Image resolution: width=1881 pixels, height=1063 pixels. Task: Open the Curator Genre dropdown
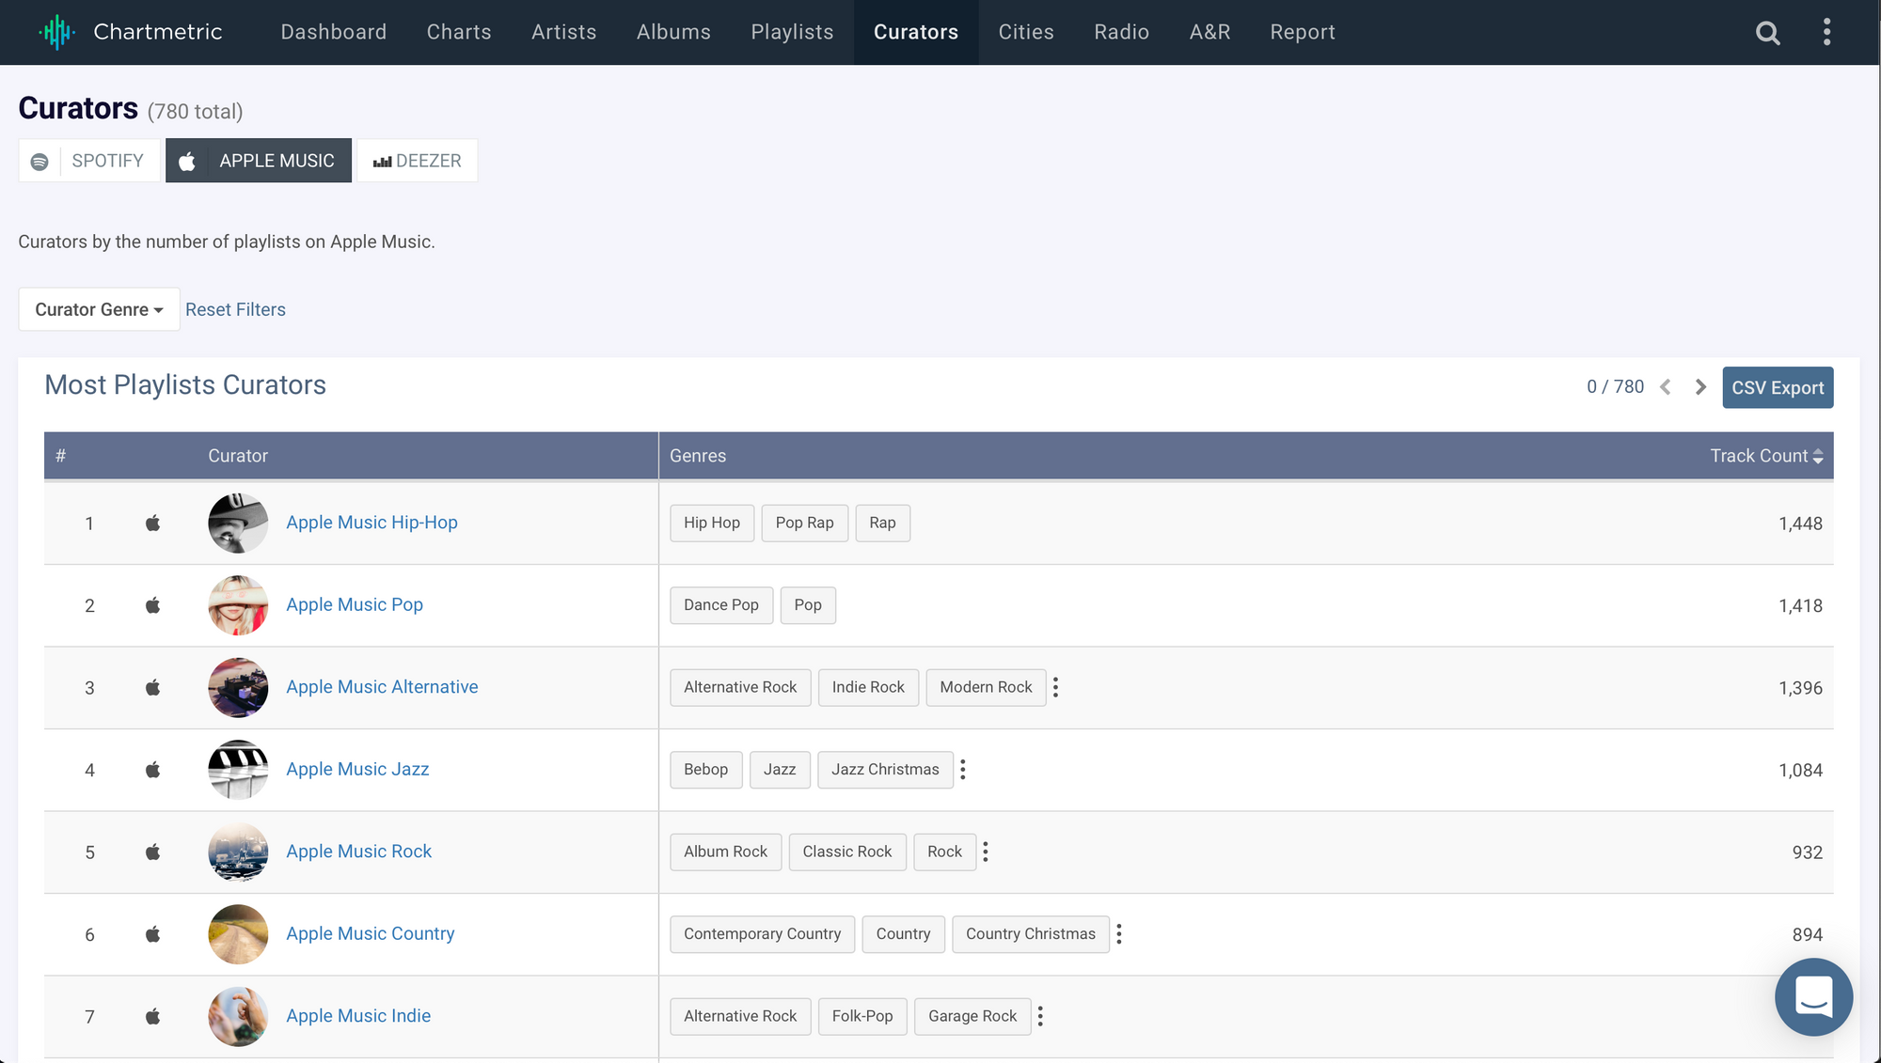(99, 309)
